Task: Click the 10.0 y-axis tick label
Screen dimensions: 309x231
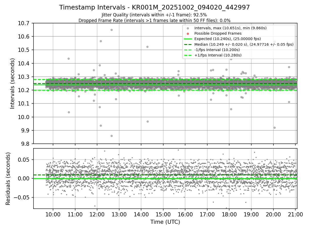Action: pyautogui.click(x=23, y=117)
